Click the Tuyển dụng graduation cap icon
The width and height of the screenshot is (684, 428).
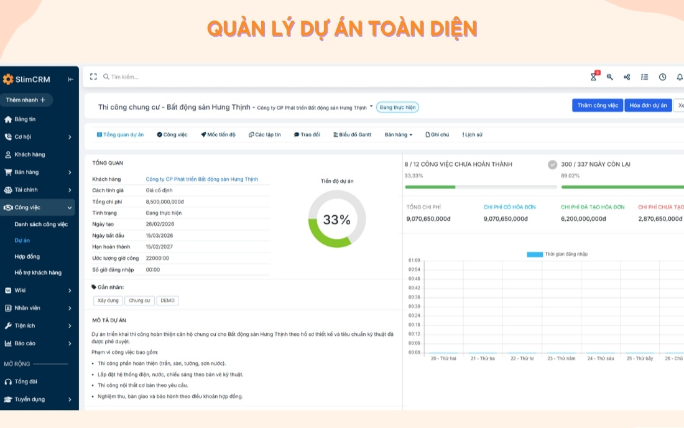[x=8, y=399]
